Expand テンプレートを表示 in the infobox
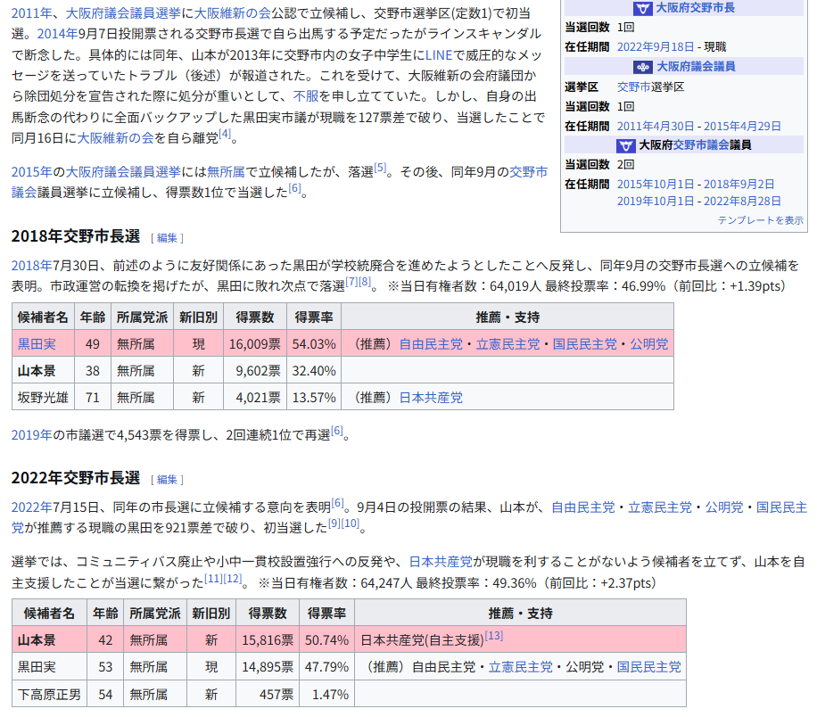Screen dimensions: 817x717 click(x=760, y=219)
